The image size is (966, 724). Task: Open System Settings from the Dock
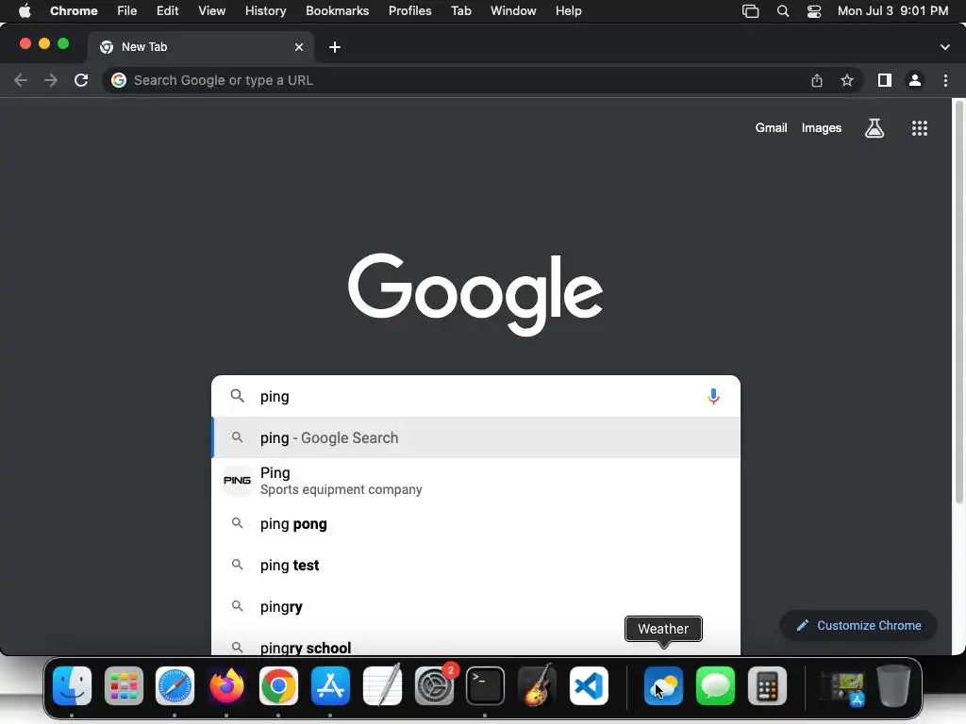tap(434, 686)
